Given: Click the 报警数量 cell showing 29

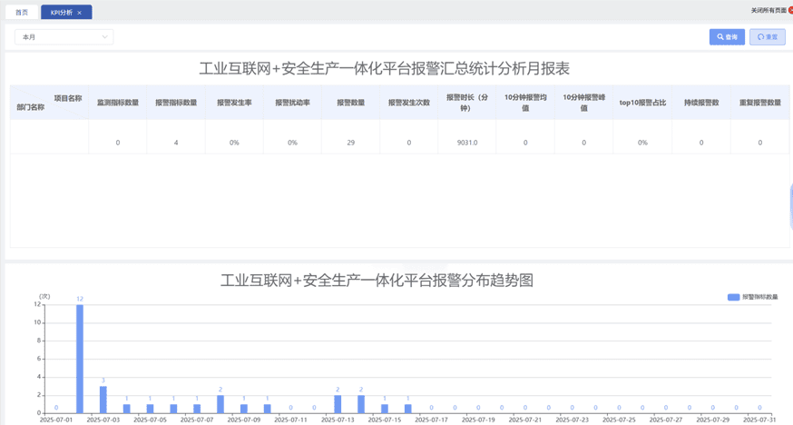Looking at the screenshot, I should click(350, 143).
